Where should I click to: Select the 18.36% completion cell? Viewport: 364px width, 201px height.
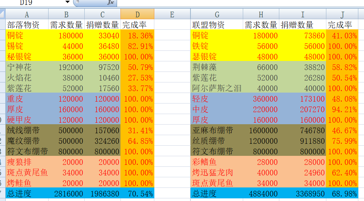(x=137, y=36)
